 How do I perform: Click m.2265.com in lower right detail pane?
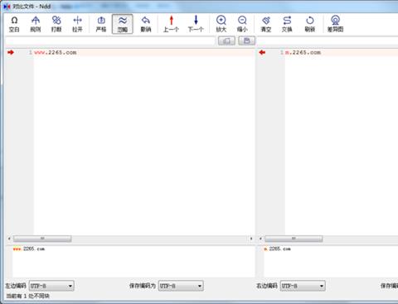(277, 249)
